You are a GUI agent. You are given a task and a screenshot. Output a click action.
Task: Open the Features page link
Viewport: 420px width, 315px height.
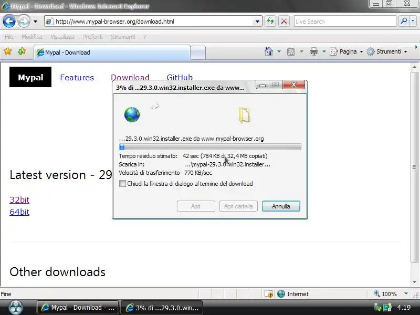pos(77,77)
